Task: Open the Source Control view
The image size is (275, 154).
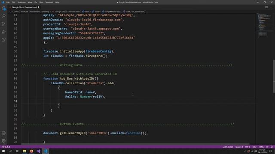Action: pos(3,24)
